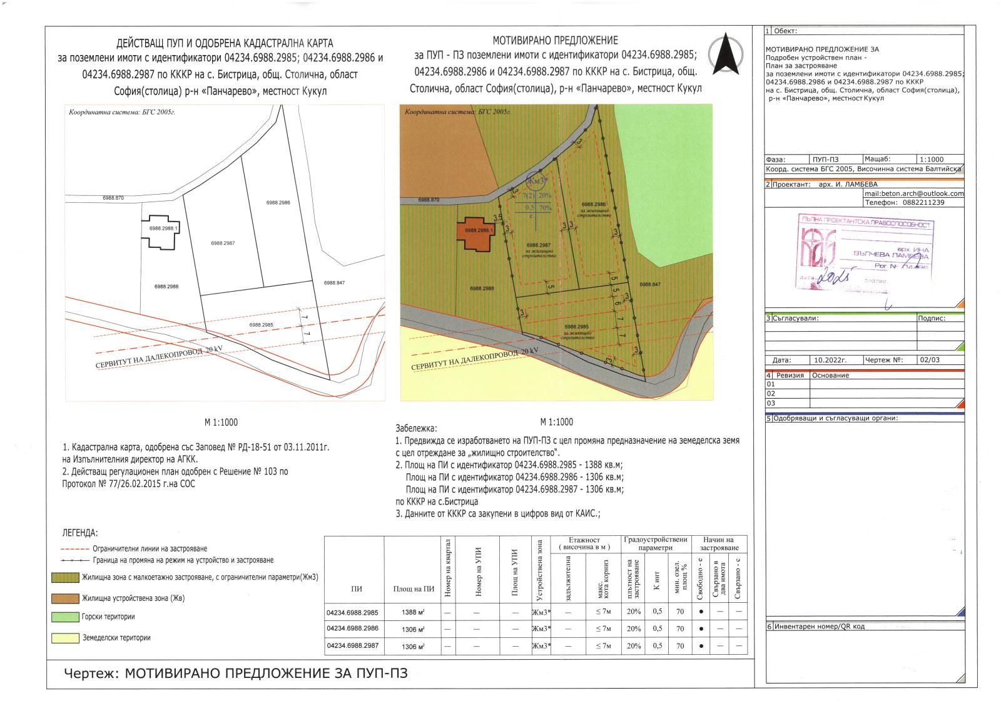
Task: Click the striped Жм3 residential zone legend swatch
Action: click(65, 578)
